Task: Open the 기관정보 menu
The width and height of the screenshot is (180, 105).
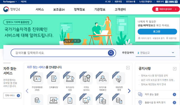Action: click(100, 9)
